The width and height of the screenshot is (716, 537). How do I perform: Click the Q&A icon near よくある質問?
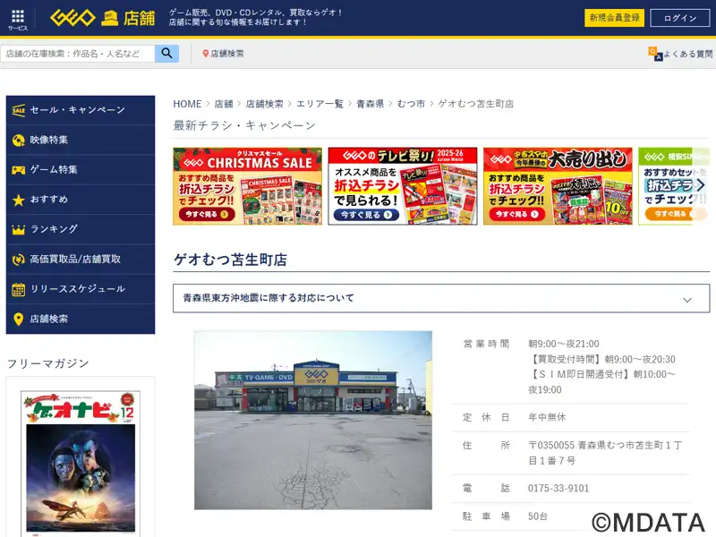(655, 54)
